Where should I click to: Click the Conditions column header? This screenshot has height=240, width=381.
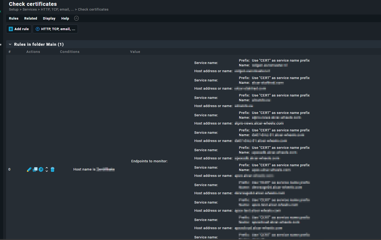tap(70, 52)
